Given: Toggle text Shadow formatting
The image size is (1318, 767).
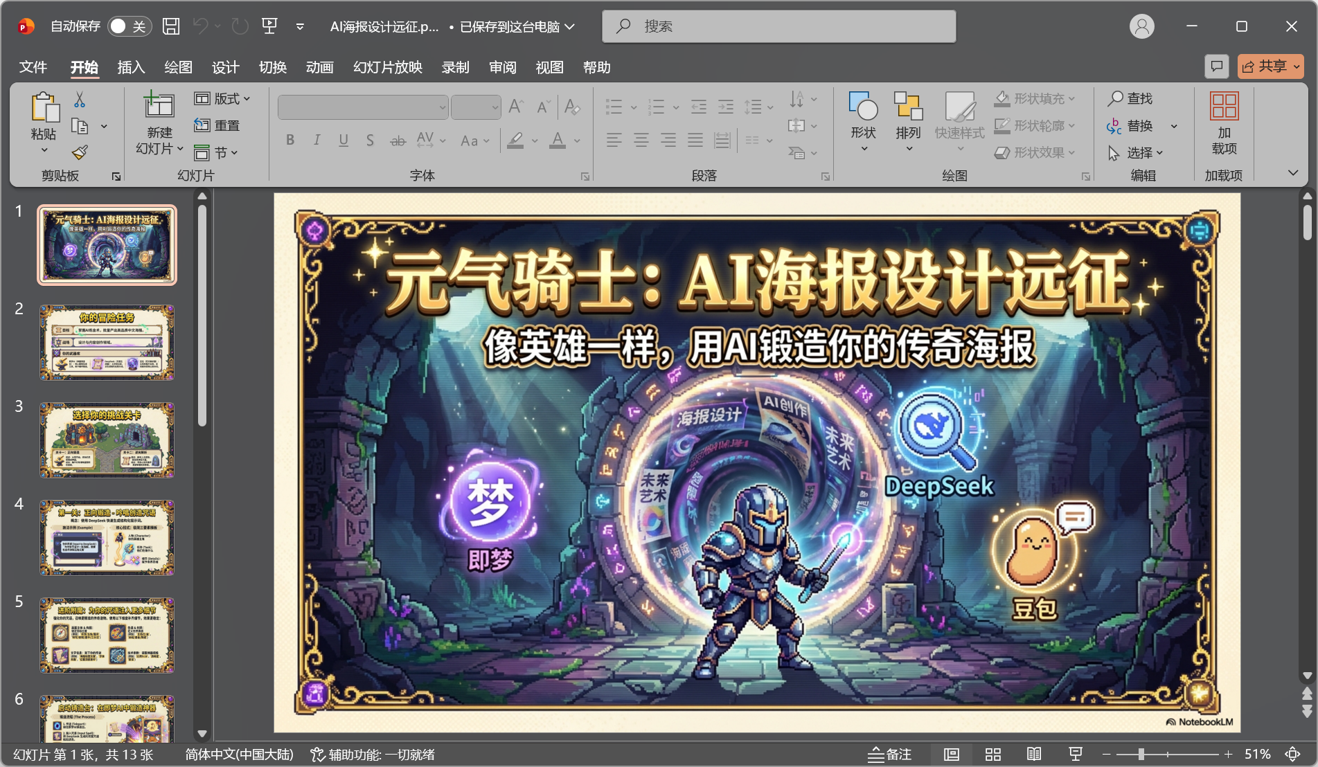Looking at the screenshot, I should pos(370,141).
